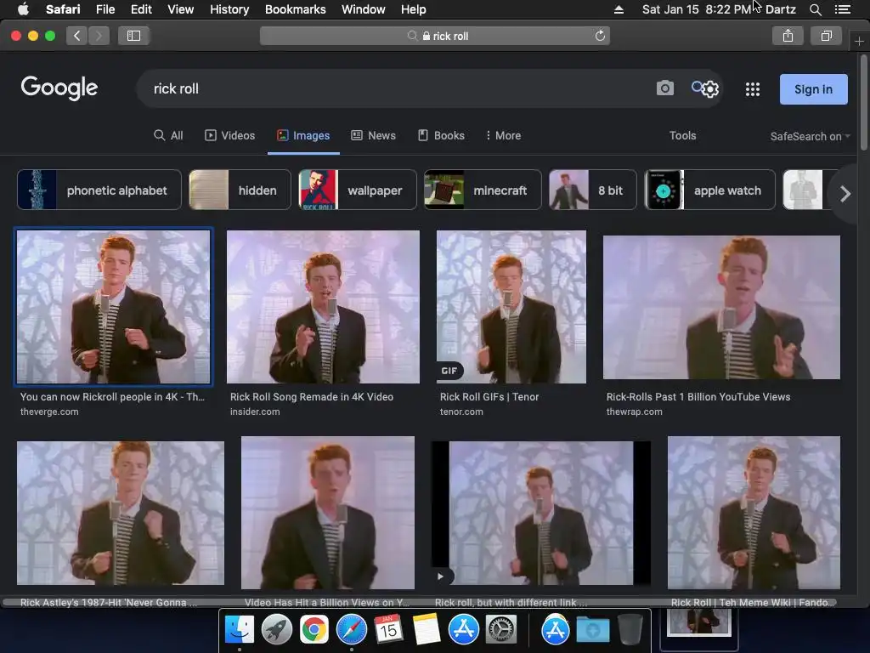Reload the page with the refresh icon
Screen dimensions: 870x653
600,36
